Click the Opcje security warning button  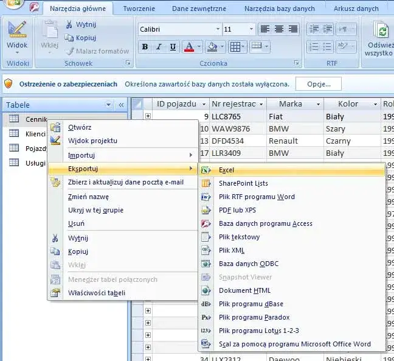click(x=318, y=84)
